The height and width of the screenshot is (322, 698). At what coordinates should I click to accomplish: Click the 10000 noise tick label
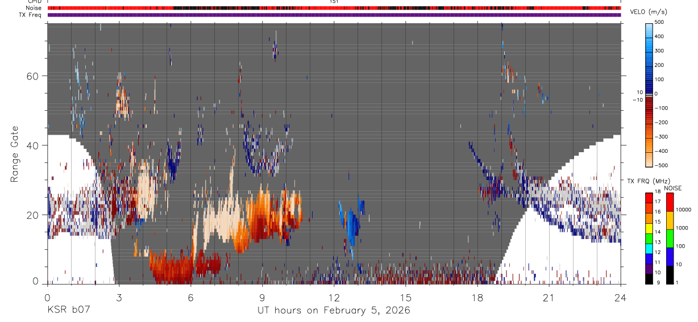(684, 210)
